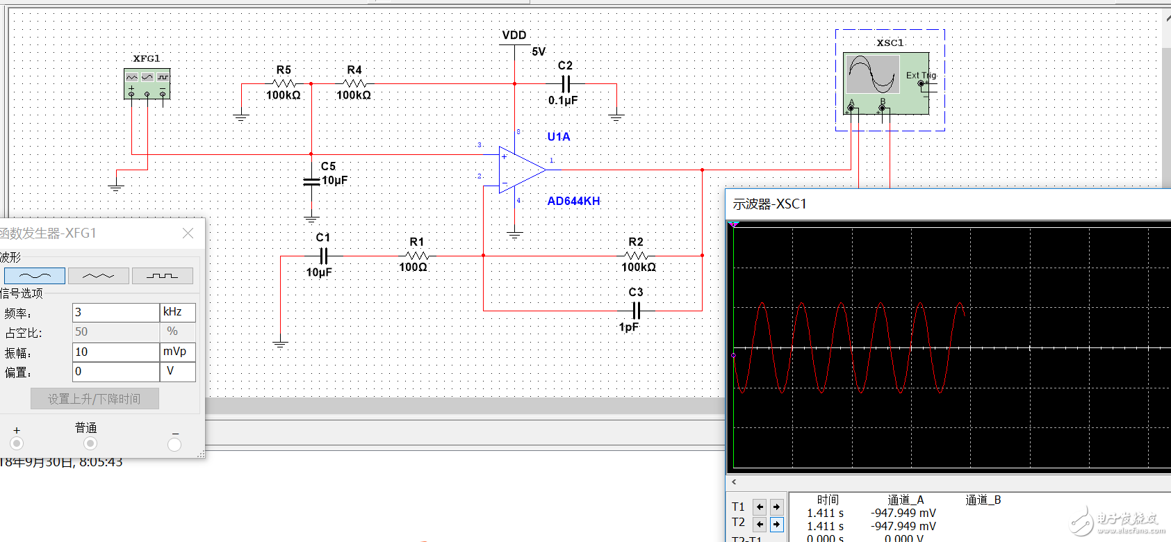This screenshot has width=1171, height=542.
Task: Click the ground symbol left of R5
Action: 241,117
